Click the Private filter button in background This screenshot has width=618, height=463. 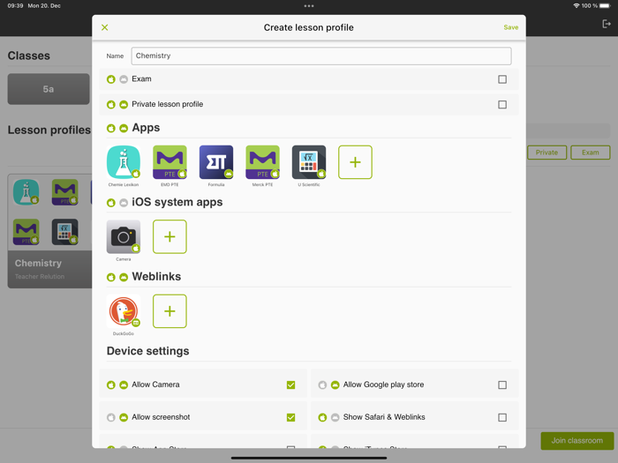pos(546,153)
